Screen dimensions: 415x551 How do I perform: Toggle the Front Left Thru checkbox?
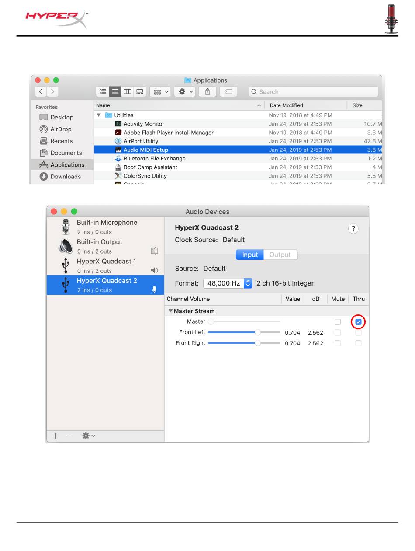click(x=358, y=332)
